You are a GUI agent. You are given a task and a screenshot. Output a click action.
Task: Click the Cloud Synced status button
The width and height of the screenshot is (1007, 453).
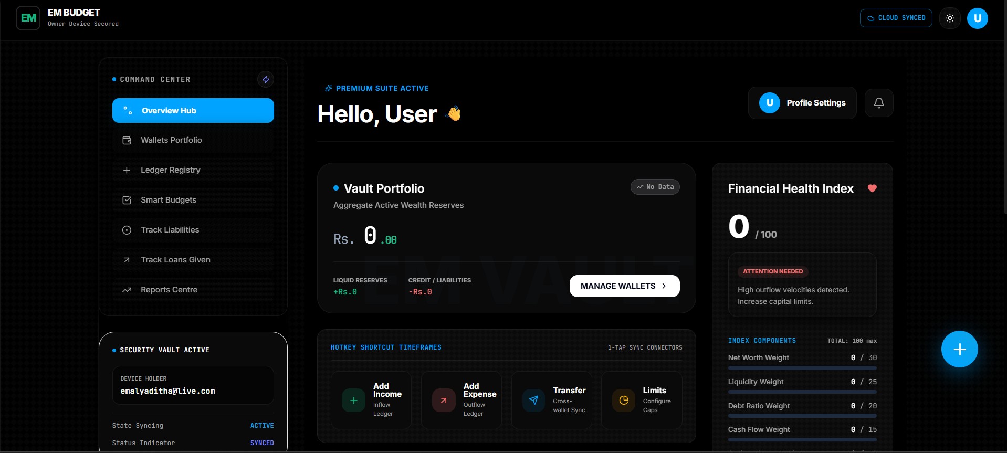pyautogui.click(x=896, y=18)
